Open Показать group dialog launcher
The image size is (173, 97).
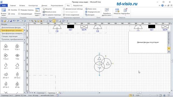click(x=40, y=18)
